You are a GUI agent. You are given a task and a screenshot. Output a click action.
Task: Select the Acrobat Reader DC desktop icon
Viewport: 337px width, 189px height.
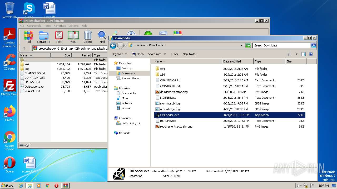click(x=9, y=38)
